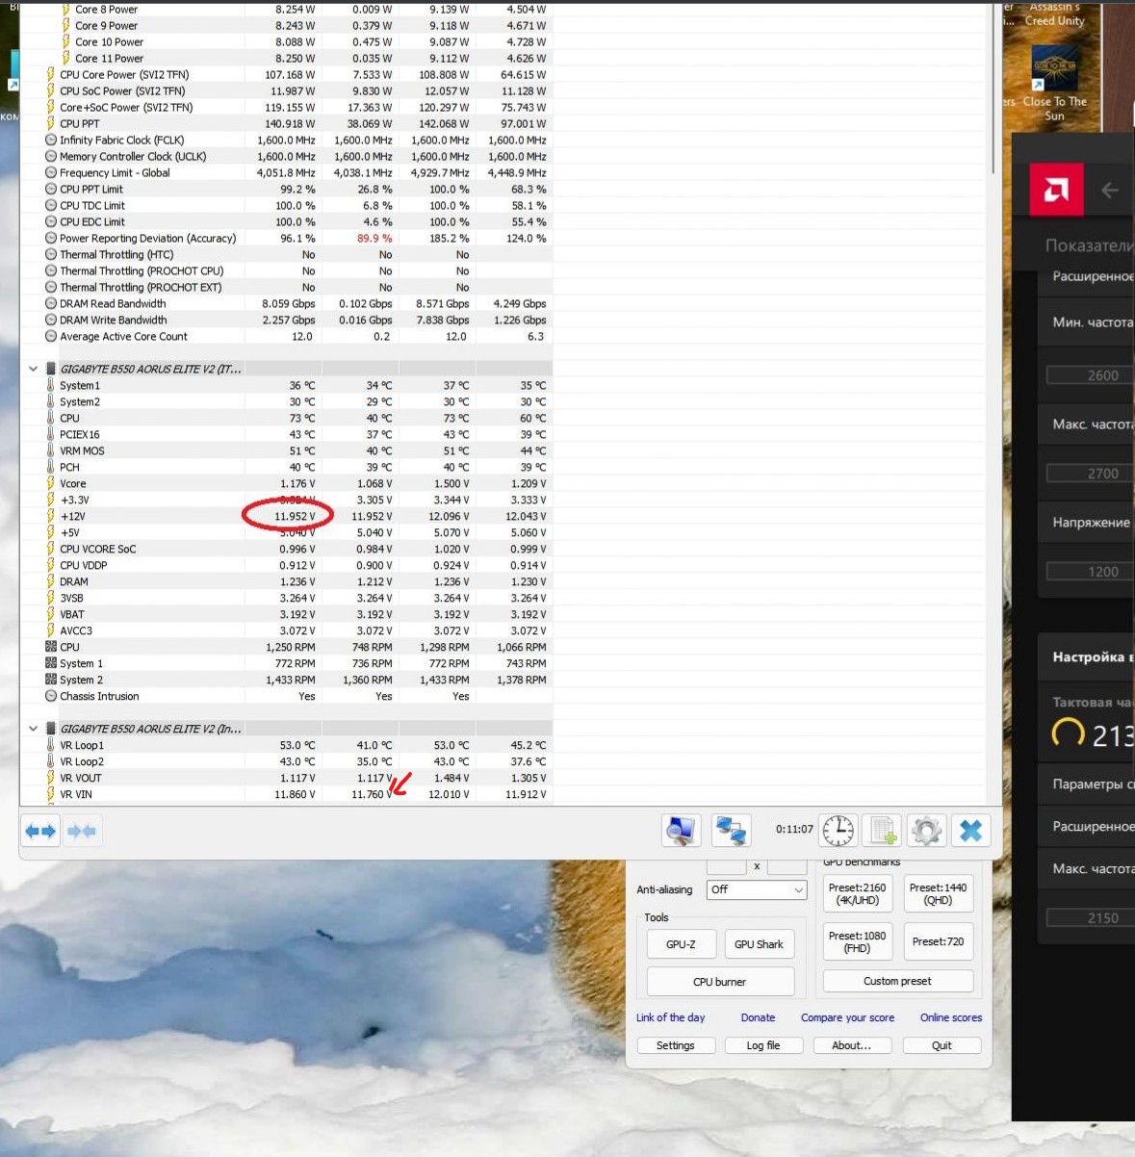1135x1157 pixels.
Task: Click the clock icon of Infinity Fabric Clock row
Action: pos(51,140)
